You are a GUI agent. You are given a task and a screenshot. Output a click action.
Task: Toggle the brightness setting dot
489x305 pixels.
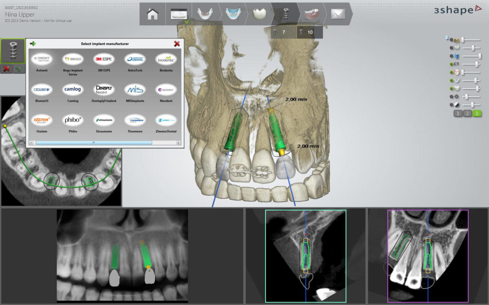pyautogui.click(x=452, y=97)
